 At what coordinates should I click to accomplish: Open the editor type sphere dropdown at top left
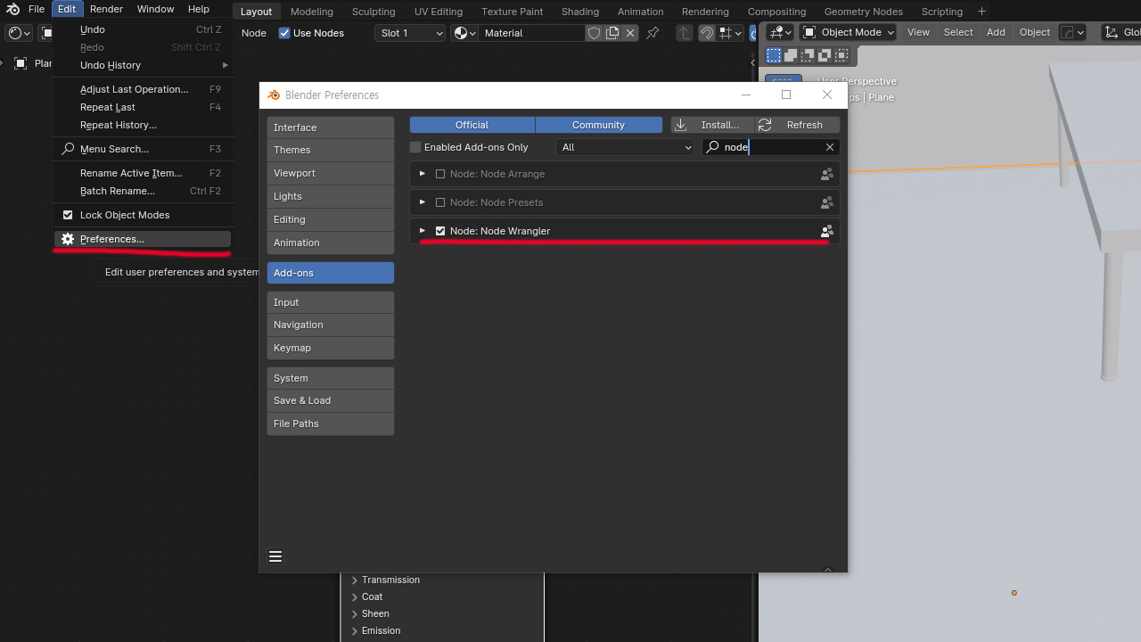(x=19, y=33)
